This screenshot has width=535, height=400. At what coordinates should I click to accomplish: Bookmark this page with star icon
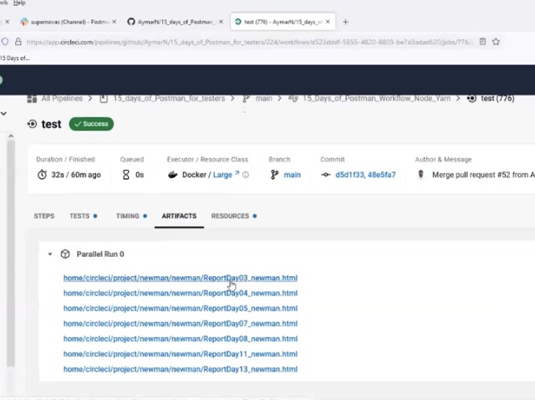coord(496,42)
